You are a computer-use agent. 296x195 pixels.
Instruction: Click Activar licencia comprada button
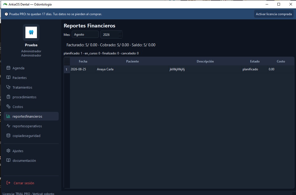[274, 14]
